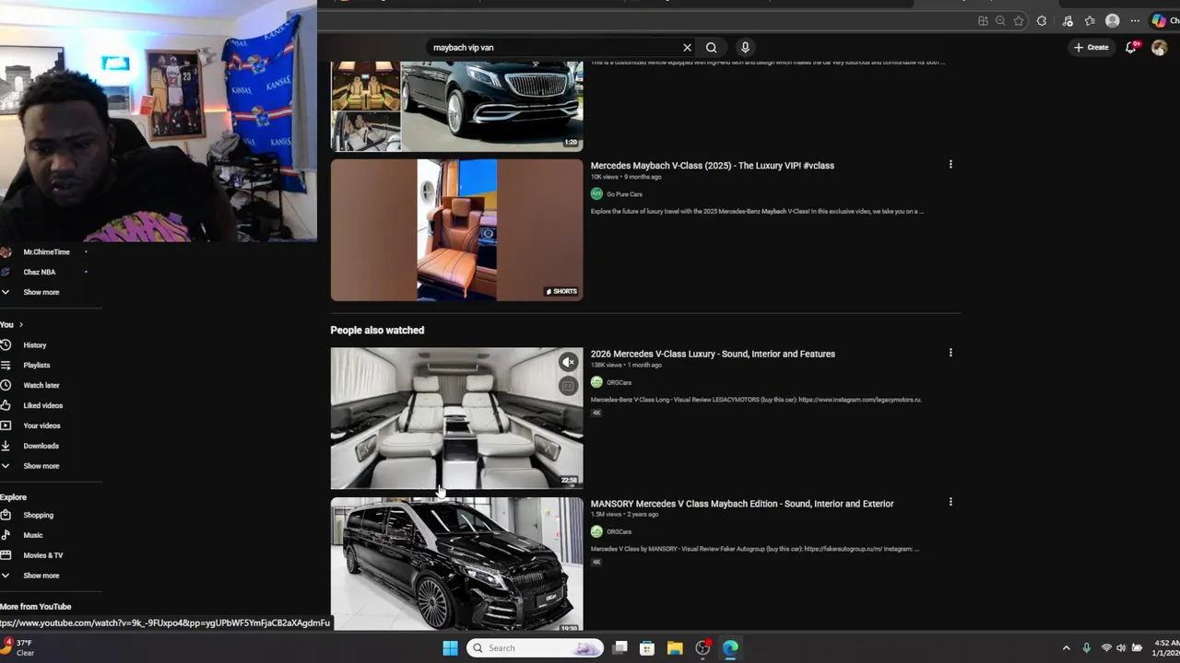Image resolution: width=1180 pixels, height=663 pixels.
Task: Expand Show more under subscriptions list
Action: click(41, 292)
